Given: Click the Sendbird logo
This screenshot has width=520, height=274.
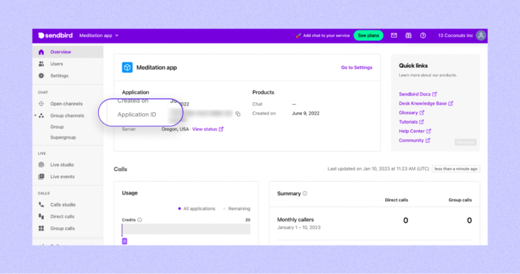Looking at the screenshot, I should [x=55, y=36].
